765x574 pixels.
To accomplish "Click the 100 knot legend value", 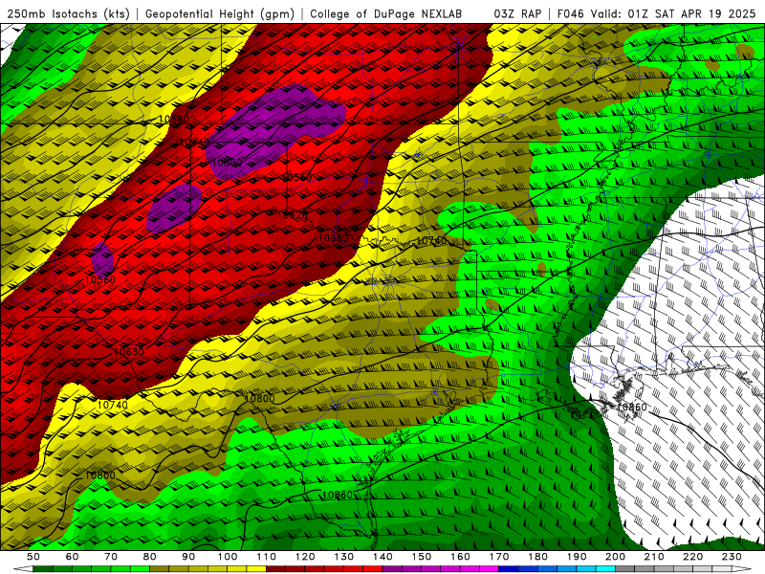I will pos(228,557).
